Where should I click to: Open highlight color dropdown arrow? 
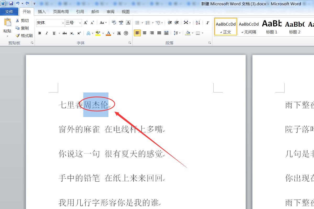[103, 33]
